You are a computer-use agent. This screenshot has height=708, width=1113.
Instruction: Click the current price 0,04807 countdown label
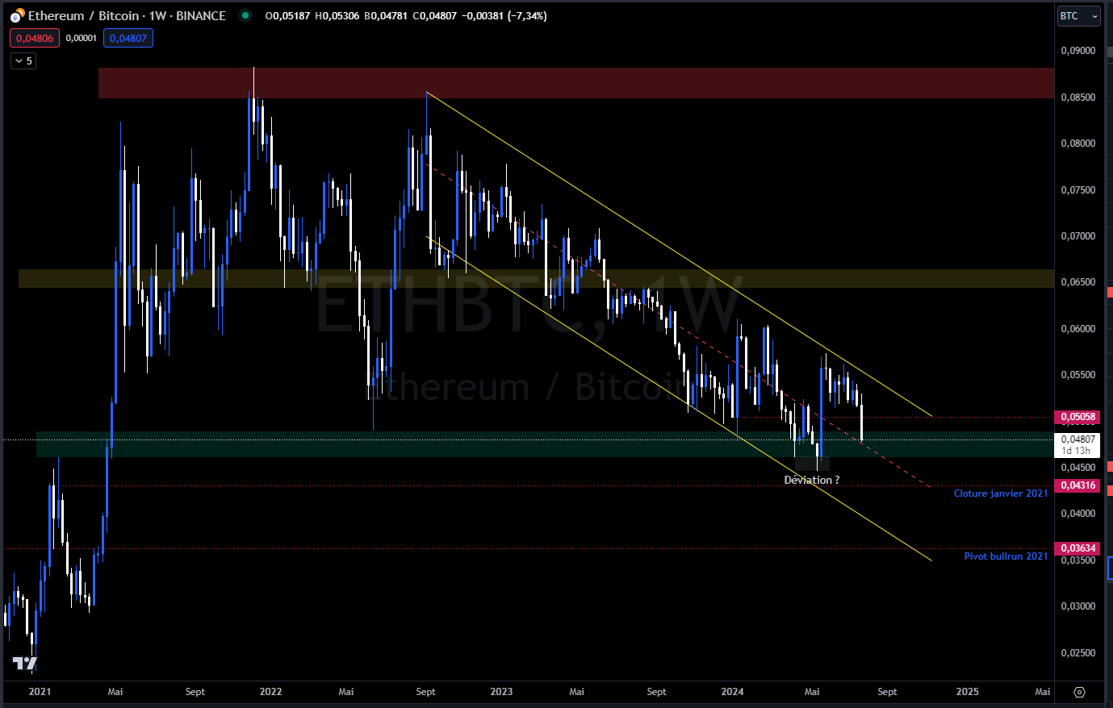click(1077, 445)
